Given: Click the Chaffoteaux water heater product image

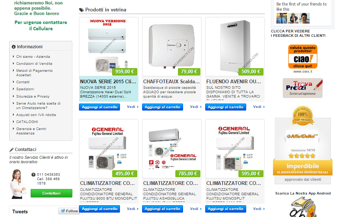Looking at the screenshot, I should coord(172,47).
